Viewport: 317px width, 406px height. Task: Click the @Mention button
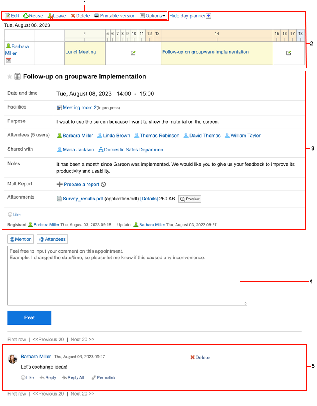[x=21, y=239]
